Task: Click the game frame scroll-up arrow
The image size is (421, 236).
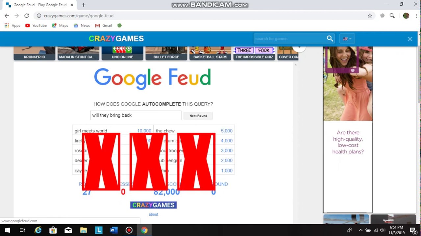Action: click(x=295, y=65)
